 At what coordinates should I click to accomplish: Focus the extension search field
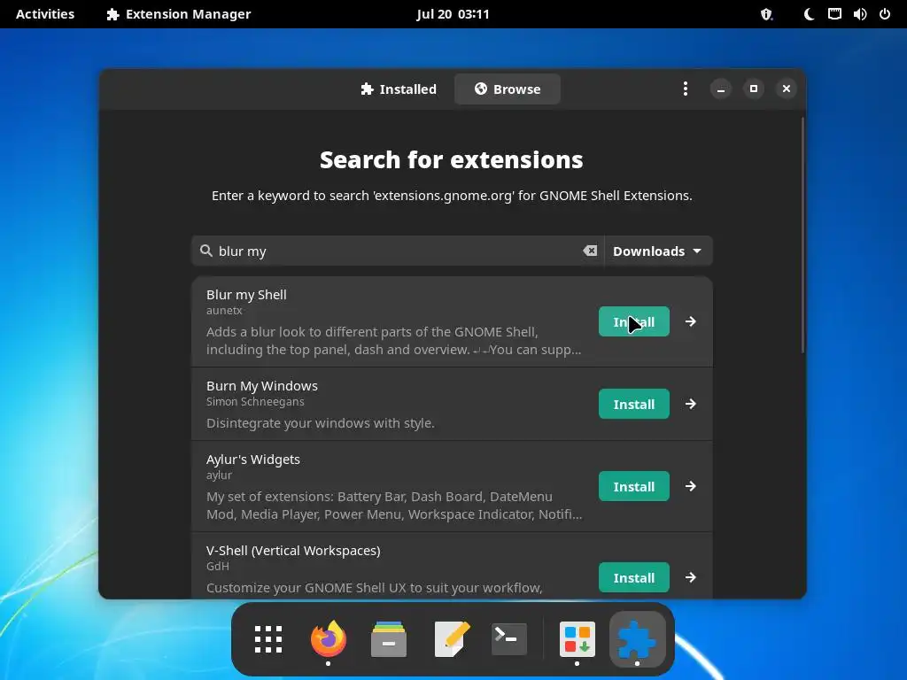click(398, 251)
